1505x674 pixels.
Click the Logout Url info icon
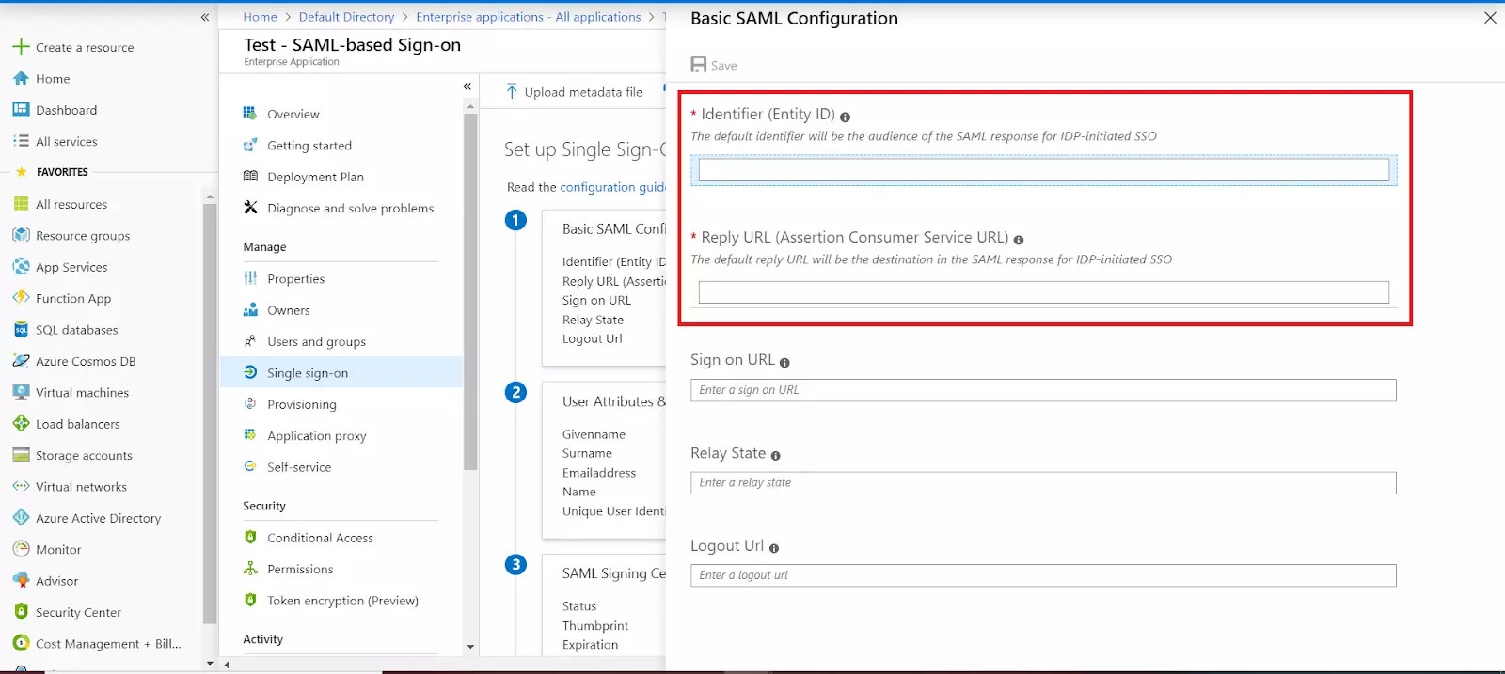tap(774, 548)
